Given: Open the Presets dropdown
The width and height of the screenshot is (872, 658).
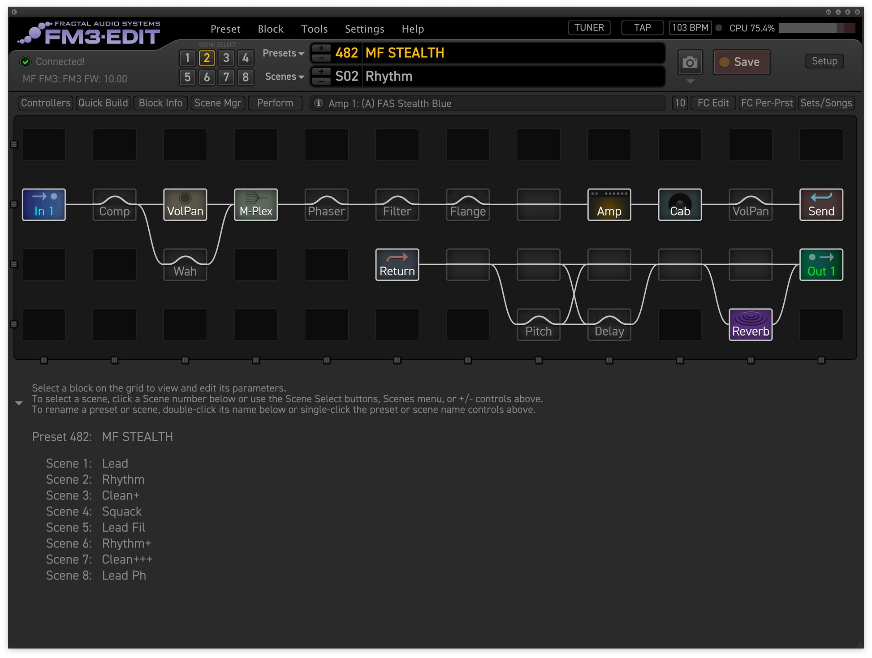Looking at the screenshot, I should (x=283, y=53).
